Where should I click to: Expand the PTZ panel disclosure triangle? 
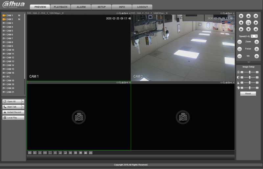click(x=249, y=62)
